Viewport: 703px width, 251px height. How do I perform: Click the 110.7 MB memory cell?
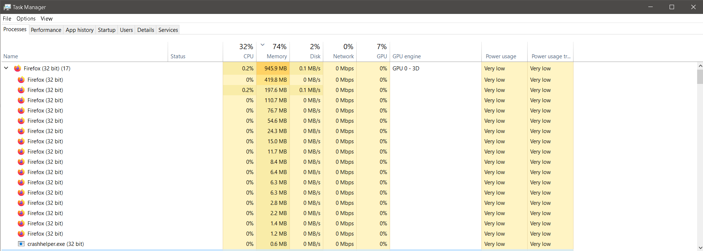tap(273, 100)
